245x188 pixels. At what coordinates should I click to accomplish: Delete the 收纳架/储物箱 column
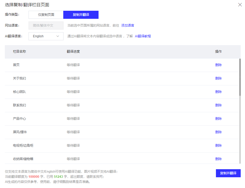pyautogui.click(x=218, y=159)
